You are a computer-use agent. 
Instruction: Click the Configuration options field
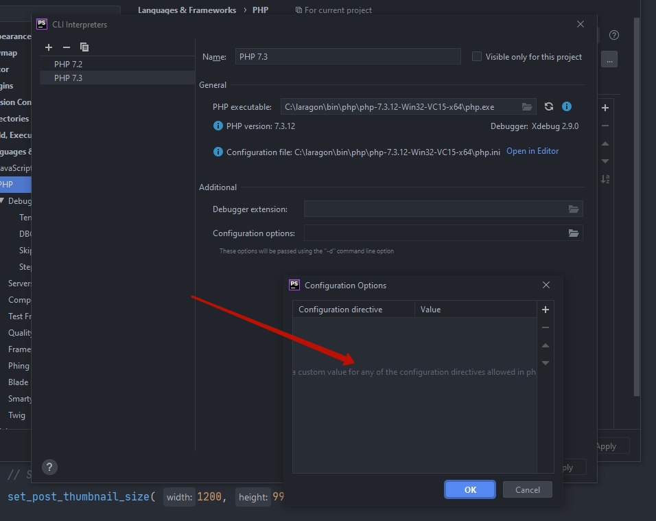tap(435, 233)
